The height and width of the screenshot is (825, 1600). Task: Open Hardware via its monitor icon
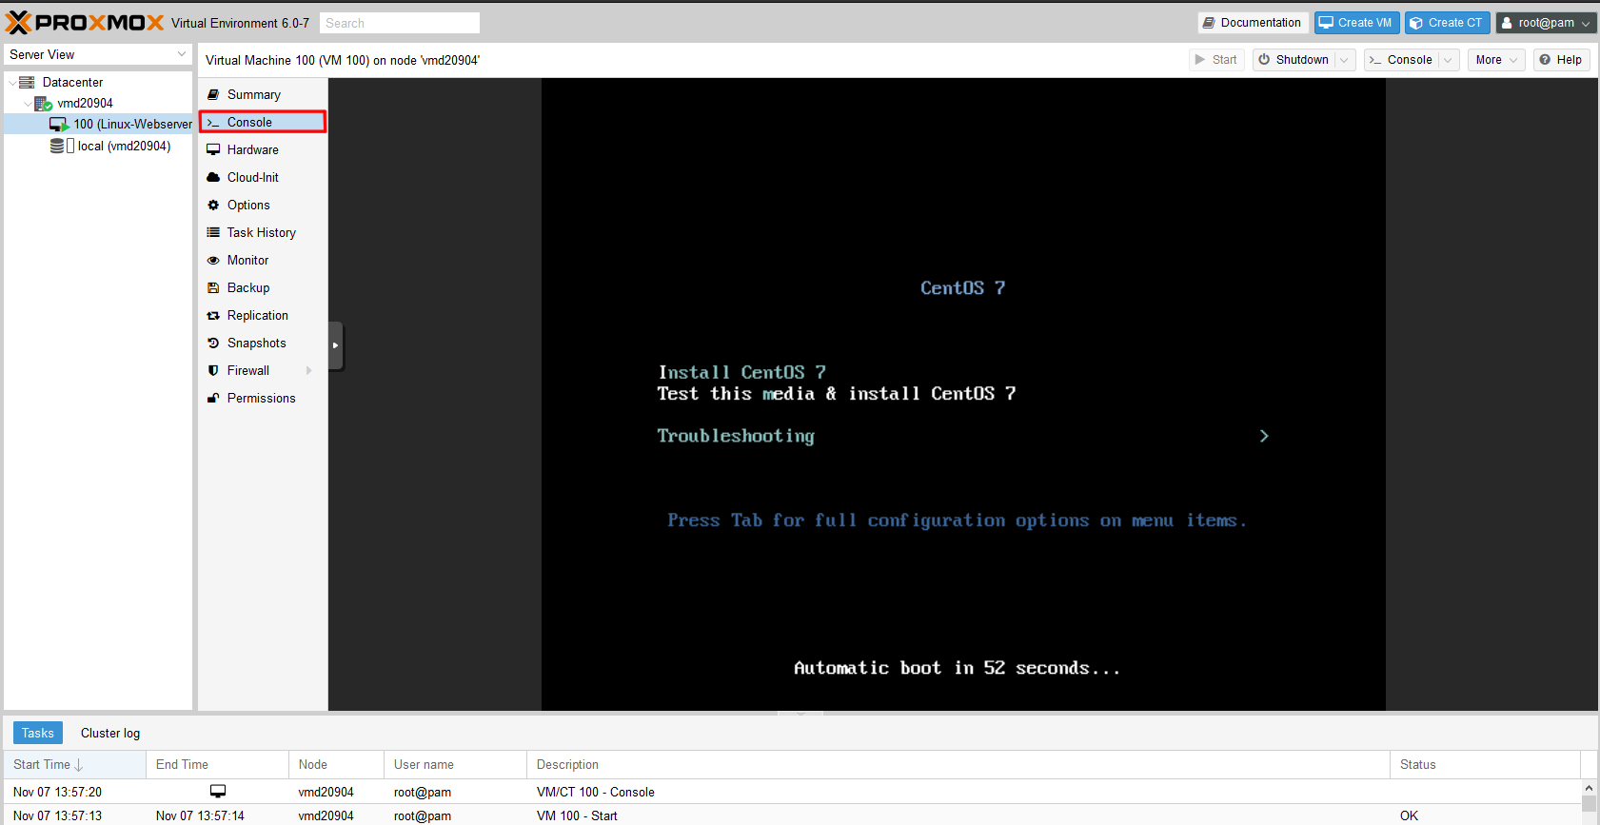click(x=213, y=149)
